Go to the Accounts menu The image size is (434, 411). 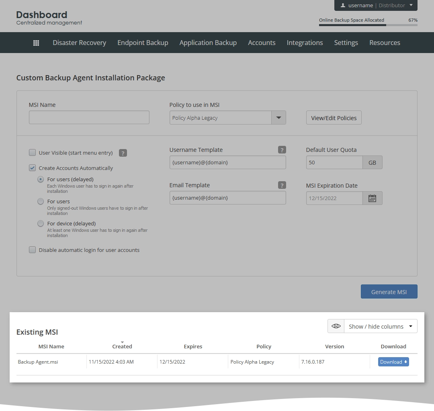(262, 43)
